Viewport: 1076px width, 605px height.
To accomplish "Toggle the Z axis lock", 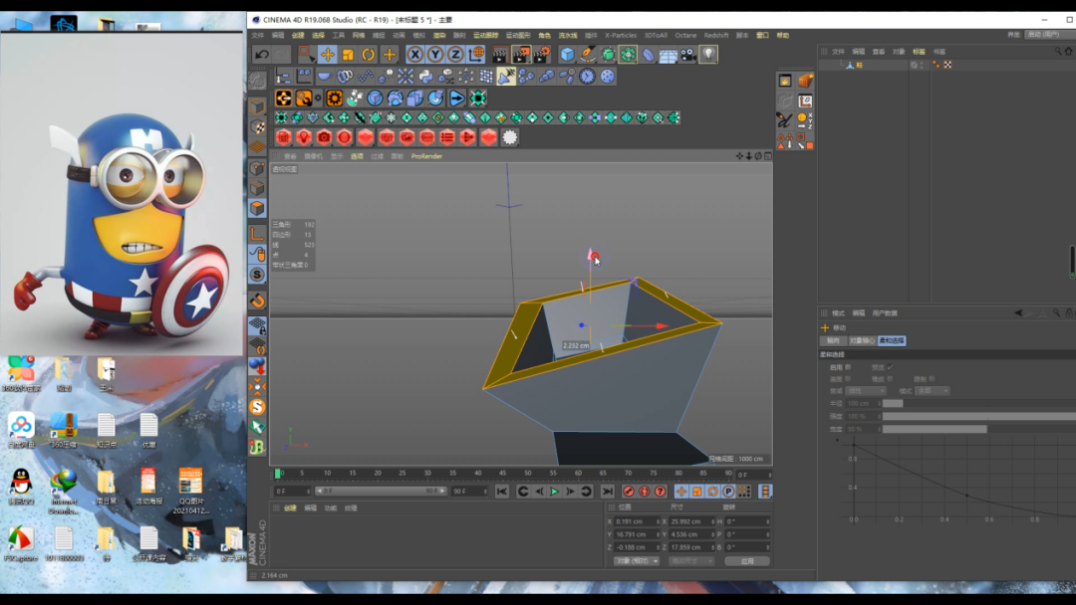I will click(x=455, y=54).
